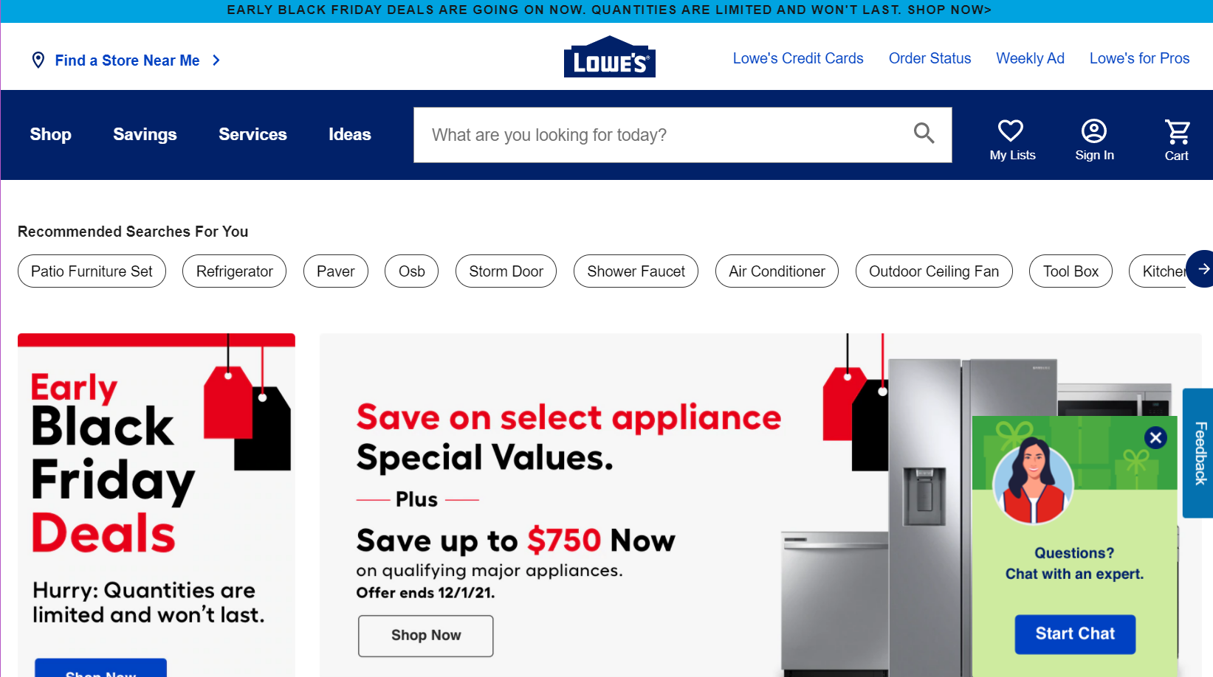This screenshot has height=677, width=1213.
Task: Click Shop Now on appliance banner
Action: 426,636
